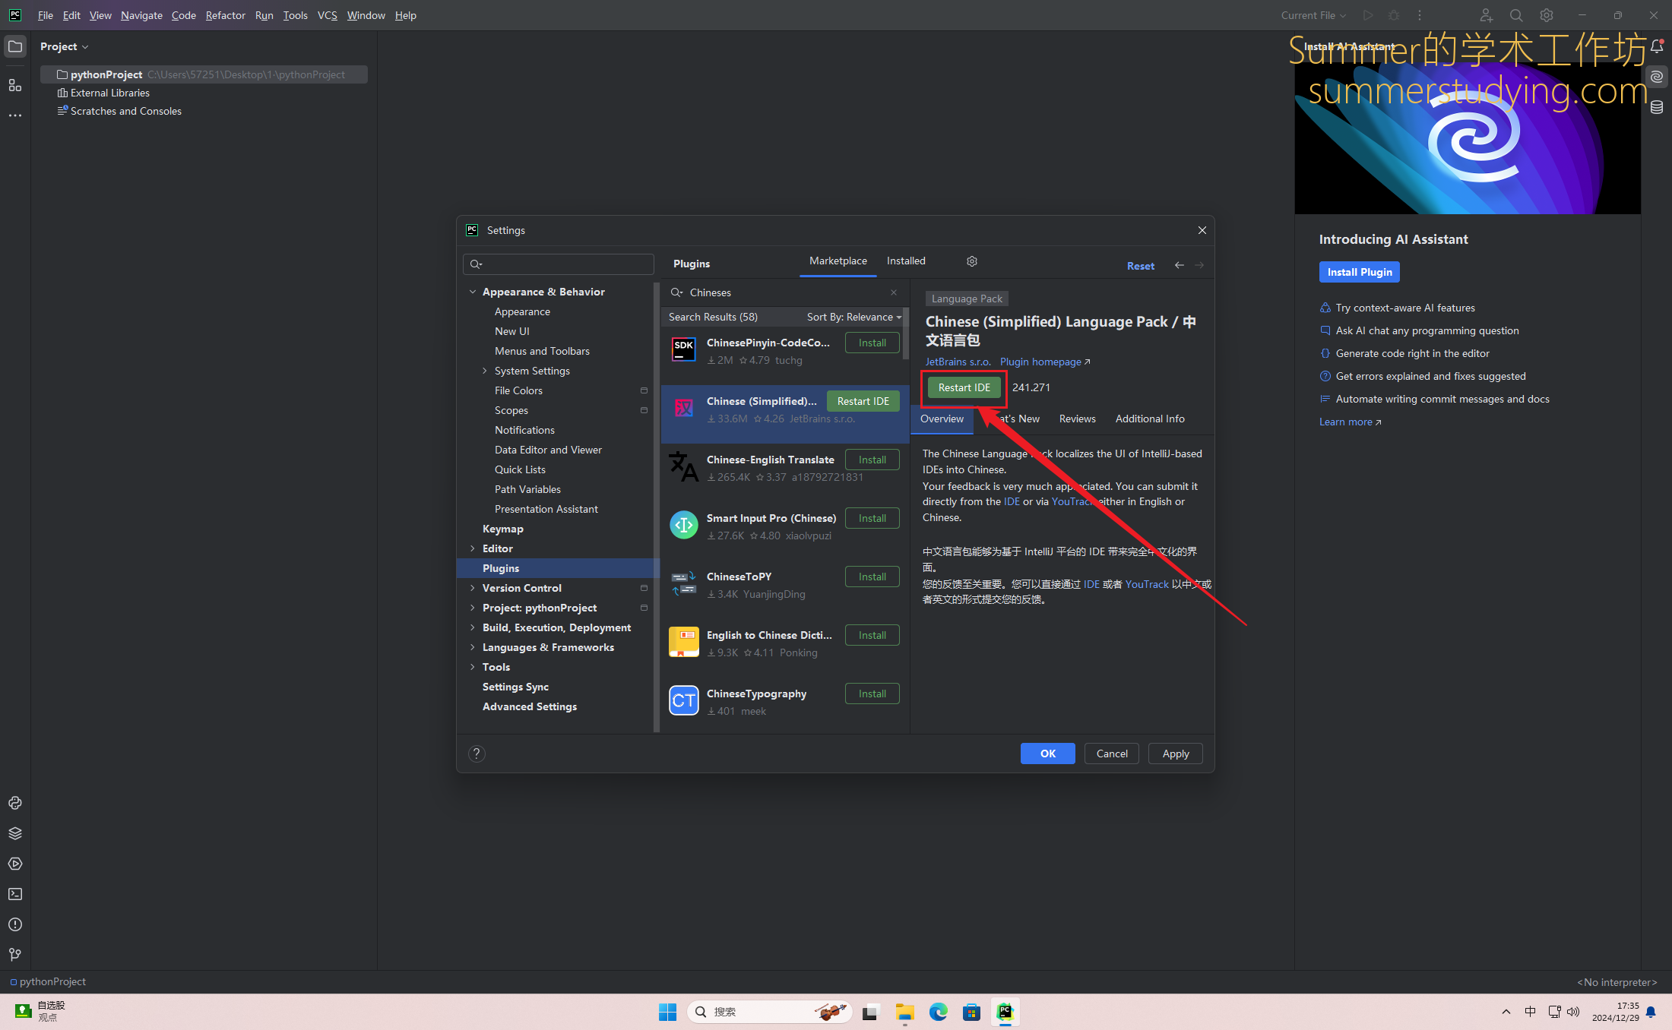The width and height of the screenshot is (1672, 1030).
Task: Open the Terminal tool window icon
Action: [15, 894]
